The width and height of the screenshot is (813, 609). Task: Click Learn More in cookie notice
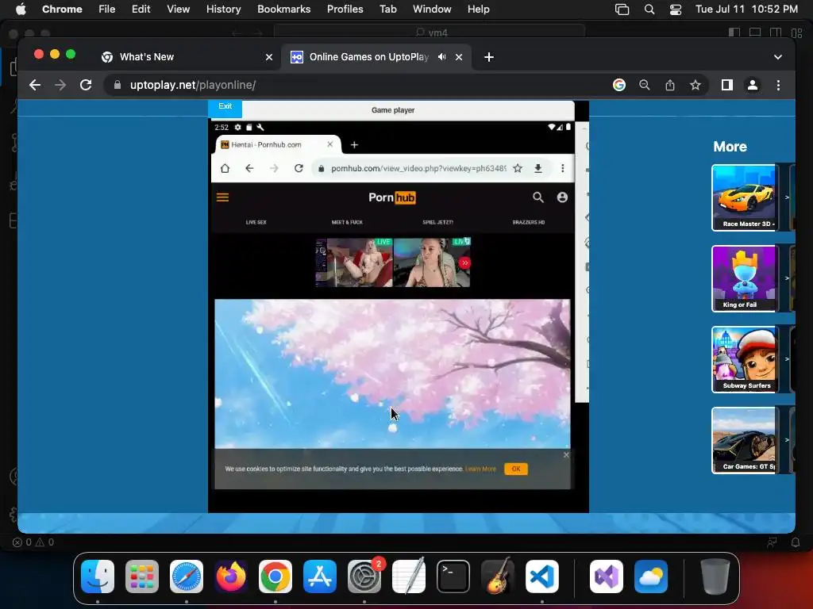tap(480, 469)
